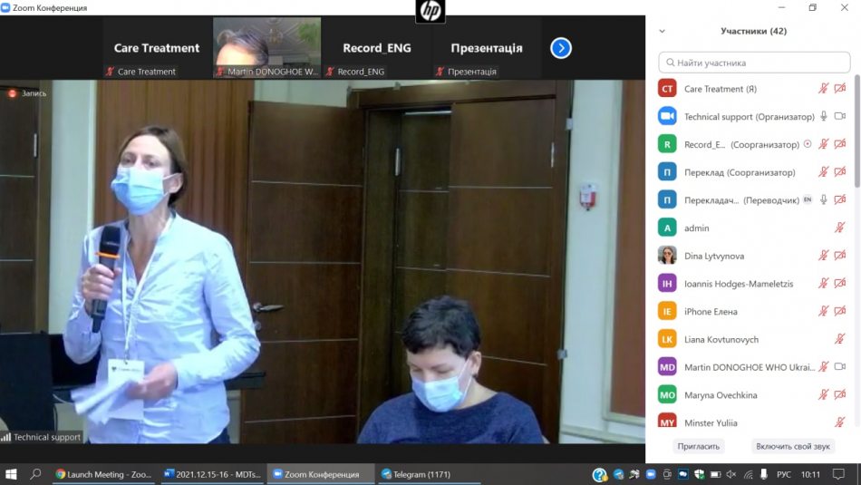The height and width of the screenshot is (485, 861).
Task: Click Technical support's video camera icon
Action: [840, 116]
